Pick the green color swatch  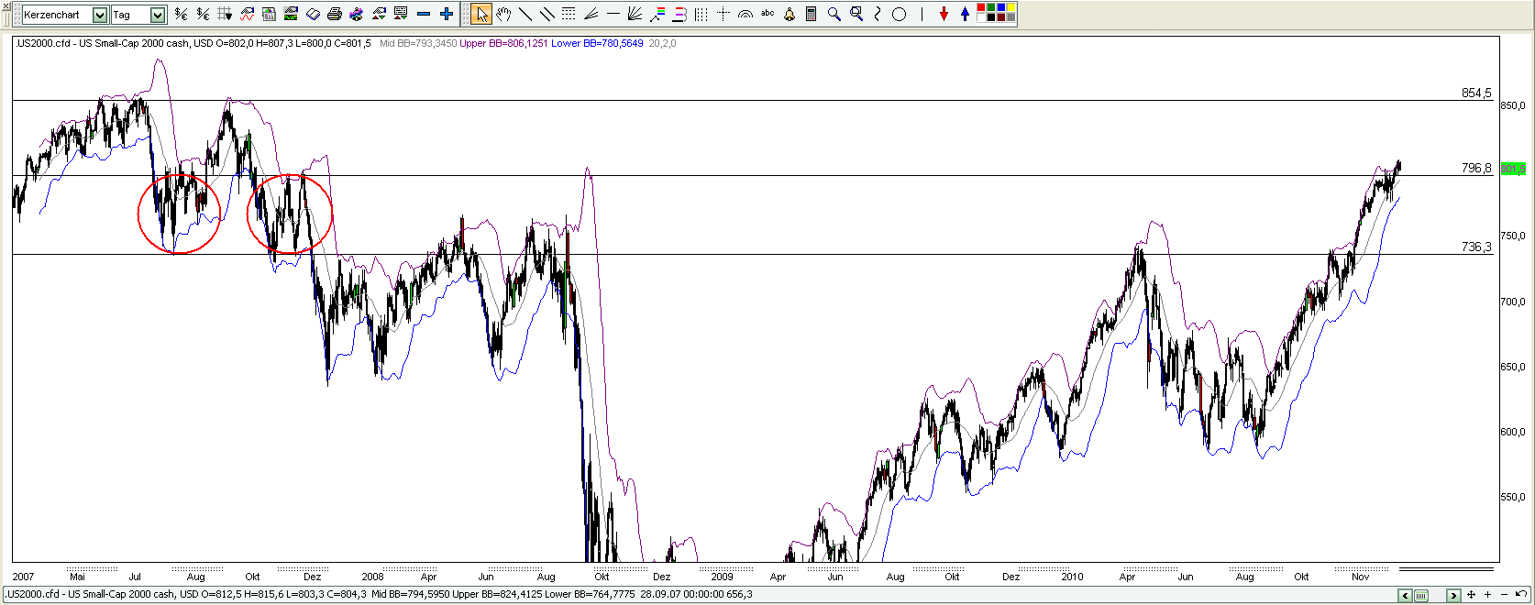(991, 7)
